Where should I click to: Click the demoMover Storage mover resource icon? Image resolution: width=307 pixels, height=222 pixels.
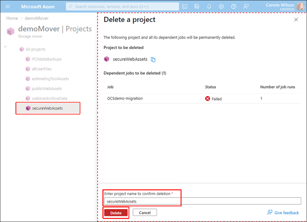point(11,31)
